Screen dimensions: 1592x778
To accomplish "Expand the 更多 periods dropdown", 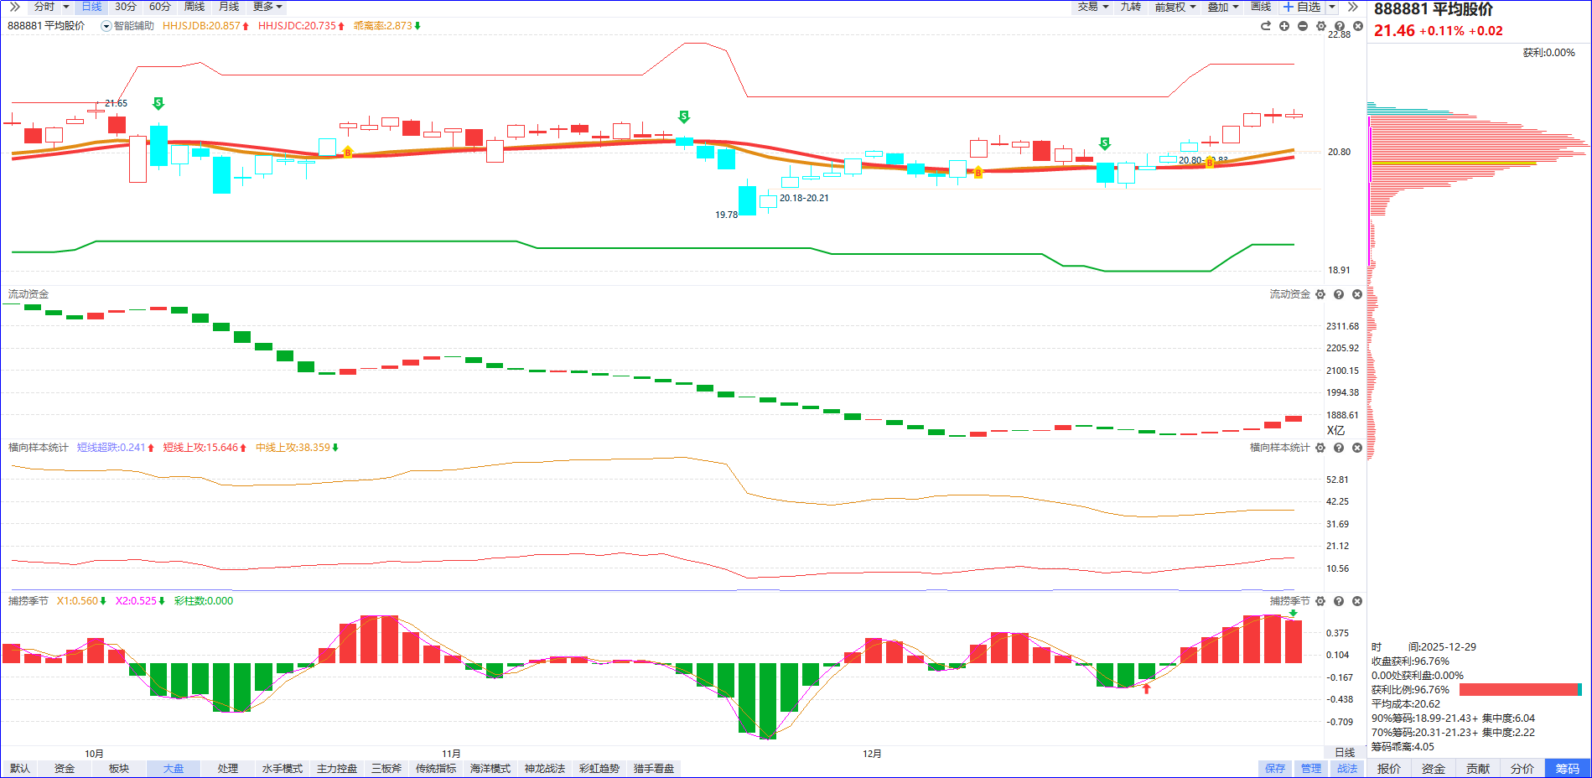I will tap(267, 7).
